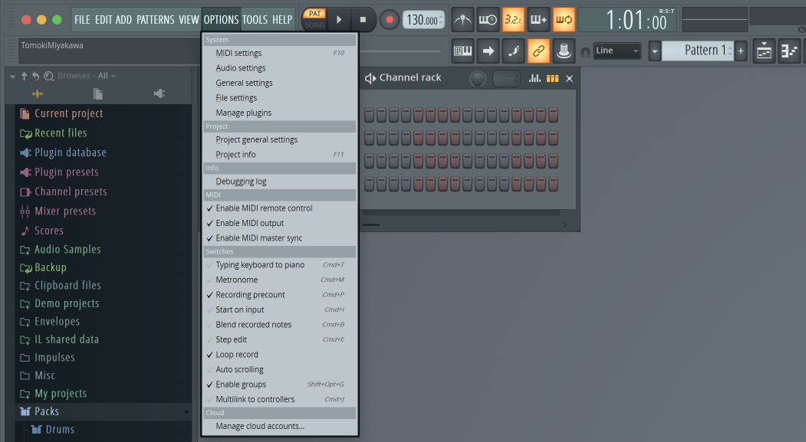Select Manage plugins menu entry
This screenshot has width=806, height=442.
tap(280, 113)
